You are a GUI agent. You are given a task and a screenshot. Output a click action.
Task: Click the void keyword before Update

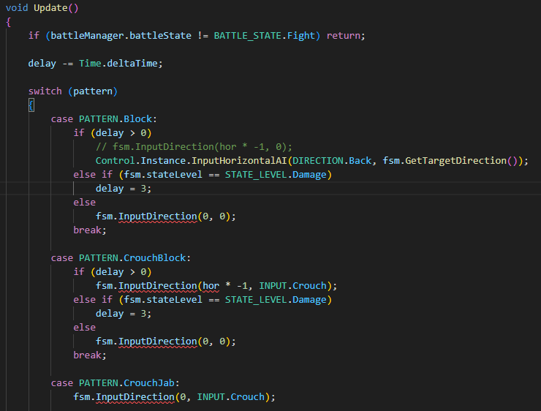click(x=17, y=7)
